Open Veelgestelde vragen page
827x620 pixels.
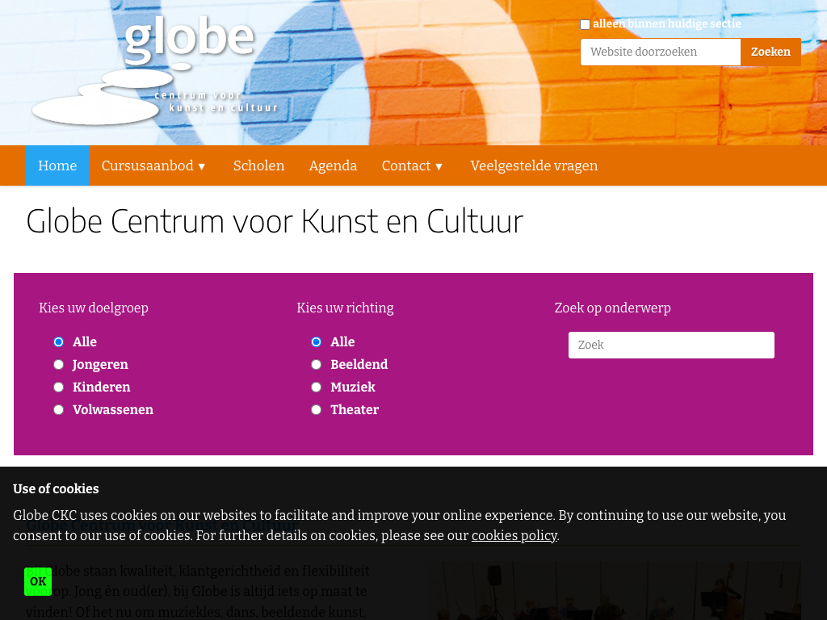(534, 165)
